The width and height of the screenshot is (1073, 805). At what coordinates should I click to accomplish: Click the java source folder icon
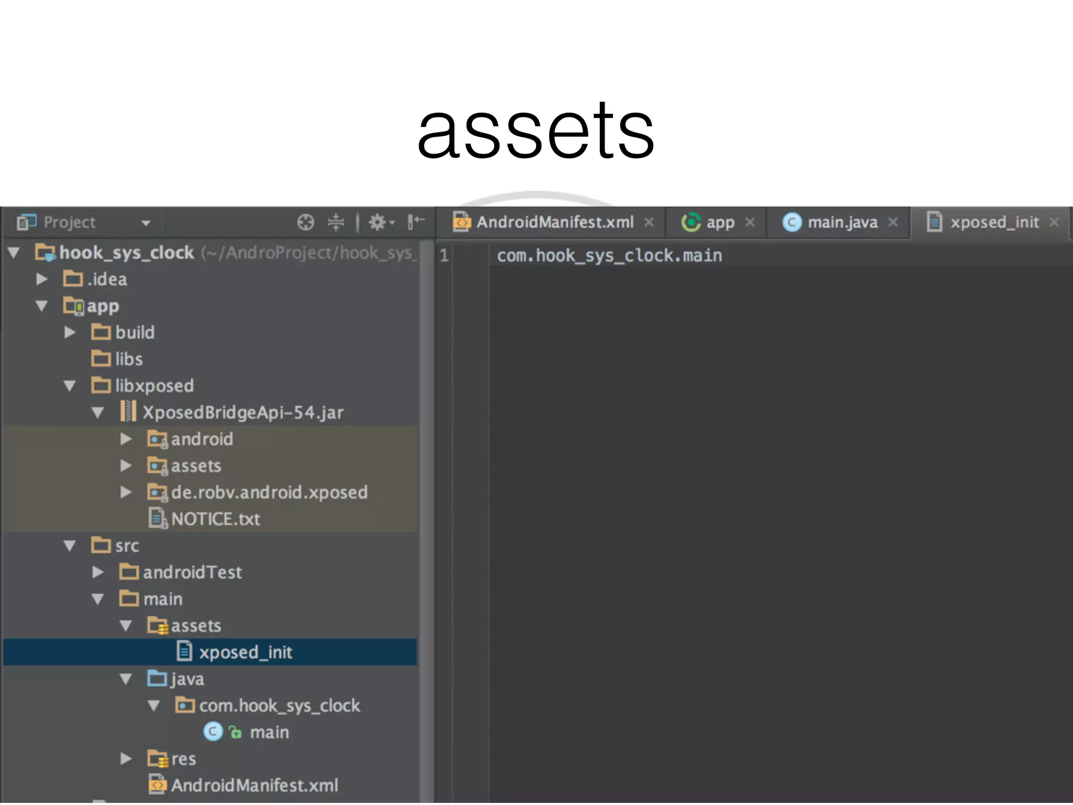click(157, 679)
